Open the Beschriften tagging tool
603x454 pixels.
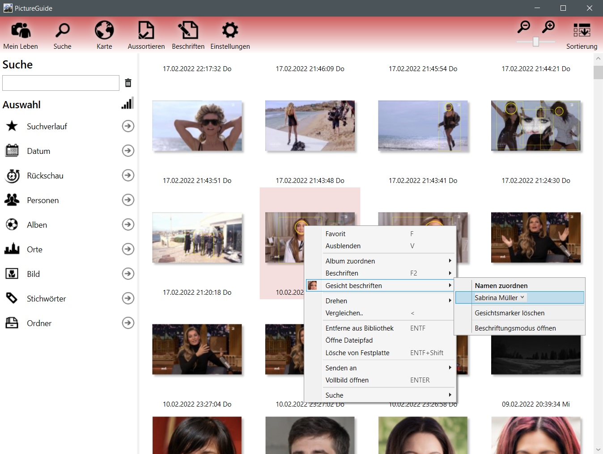coord(188,35)
